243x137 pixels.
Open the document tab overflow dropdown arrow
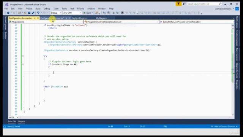point(233,18)
